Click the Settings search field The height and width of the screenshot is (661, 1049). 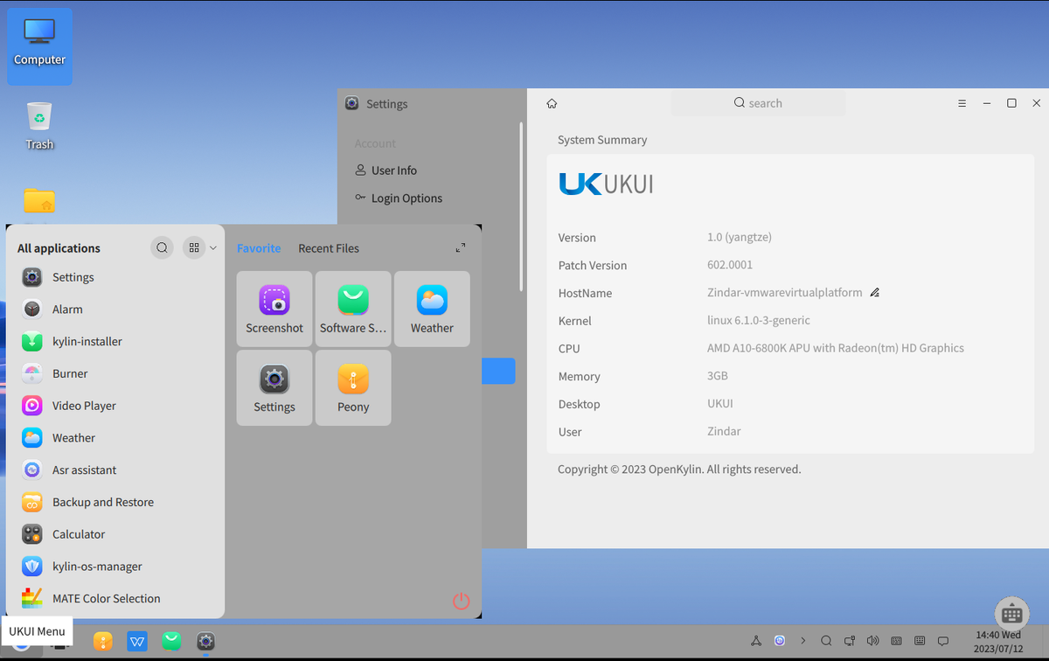pyautogui.click(x=758, y=103)
